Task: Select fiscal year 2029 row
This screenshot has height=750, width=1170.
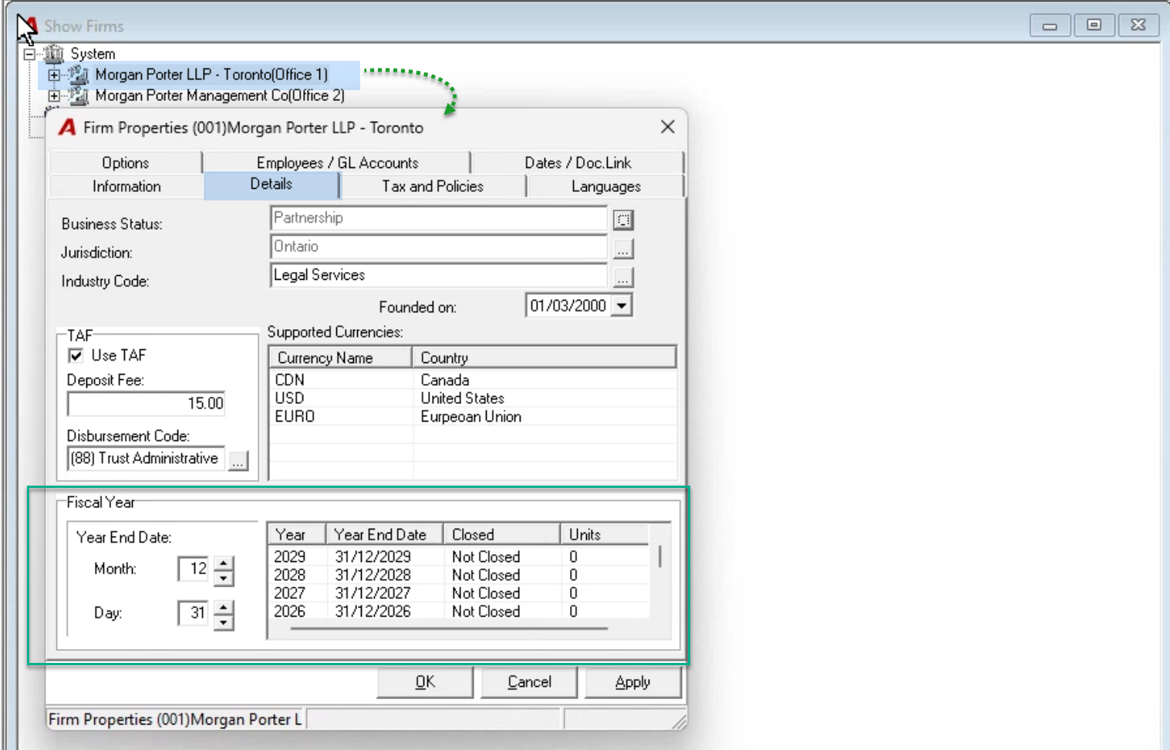Action: [x=459, y=557]
